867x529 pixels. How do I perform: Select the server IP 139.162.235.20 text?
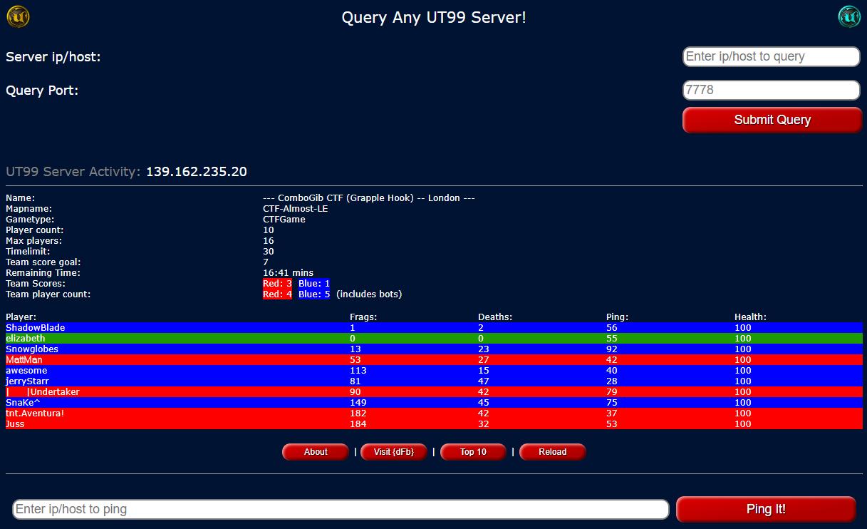197,172
